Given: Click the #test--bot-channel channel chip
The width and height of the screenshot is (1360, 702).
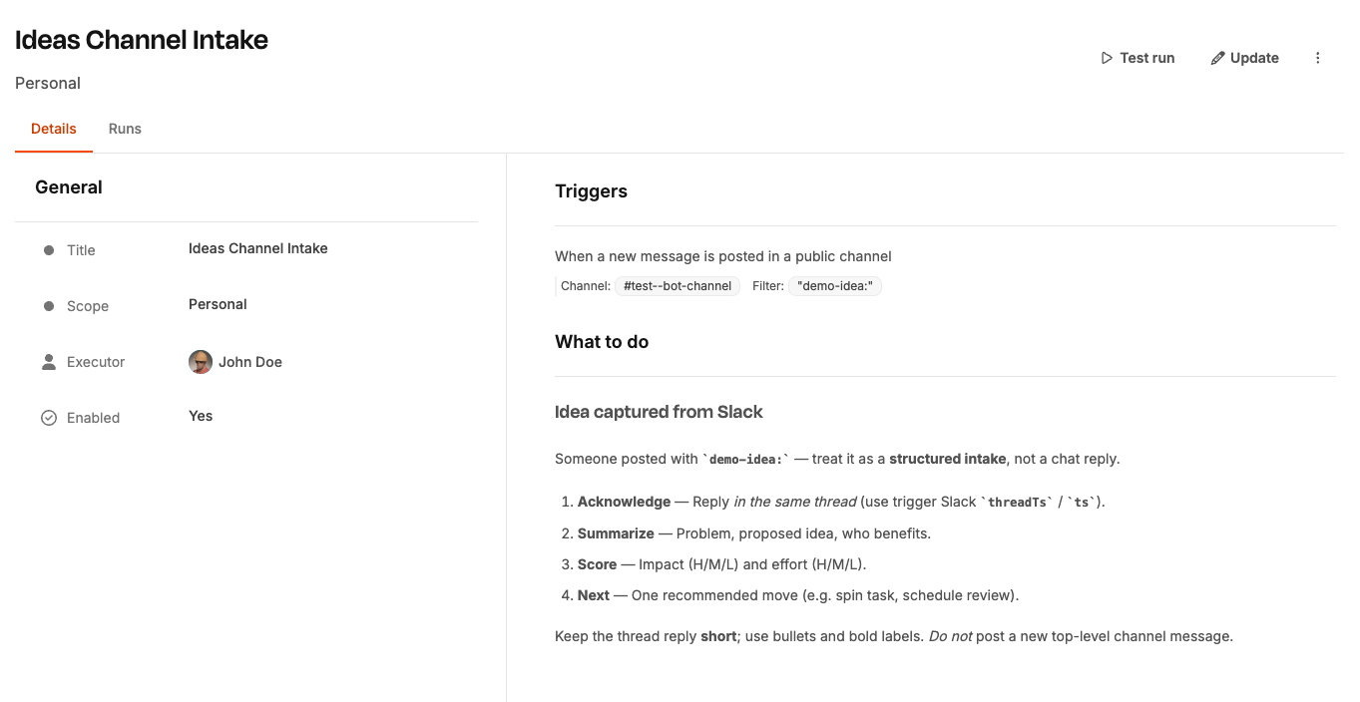Looking at the screenshot, I should 678,286.
